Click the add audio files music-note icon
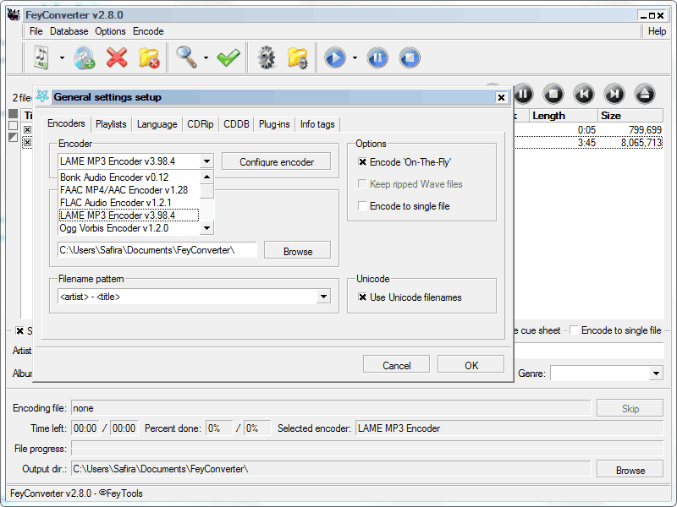The height and width of the screenshot is (507, 677). pos(41,57)
